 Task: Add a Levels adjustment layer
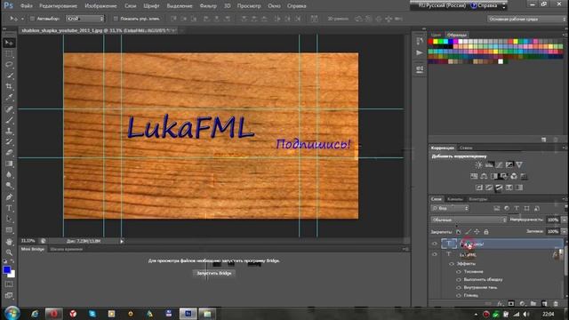click(x=489, y=165)
